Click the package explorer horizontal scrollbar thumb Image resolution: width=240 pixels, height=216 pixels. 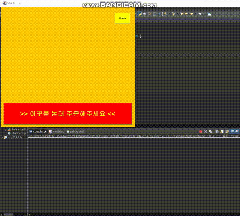(x=8, y=215)
